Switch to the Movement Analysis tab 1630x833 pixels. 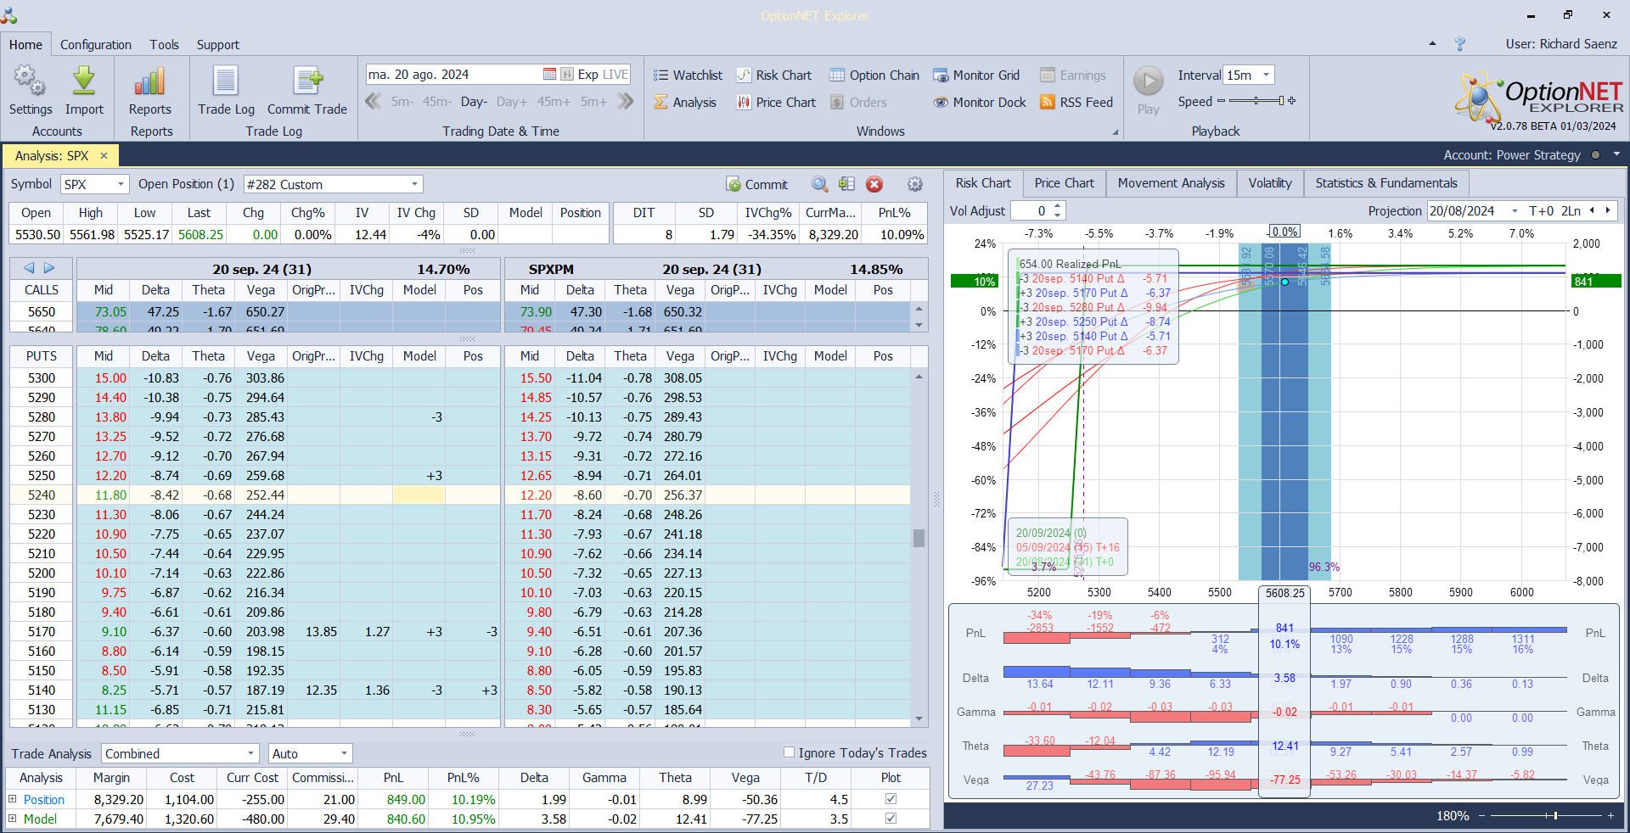pyautogui.click(x=1172, y=183)
